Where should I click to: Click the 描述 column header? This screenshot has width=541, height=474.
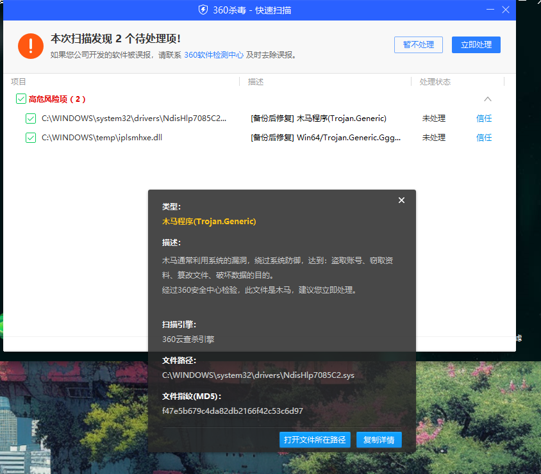click(256, 82)
